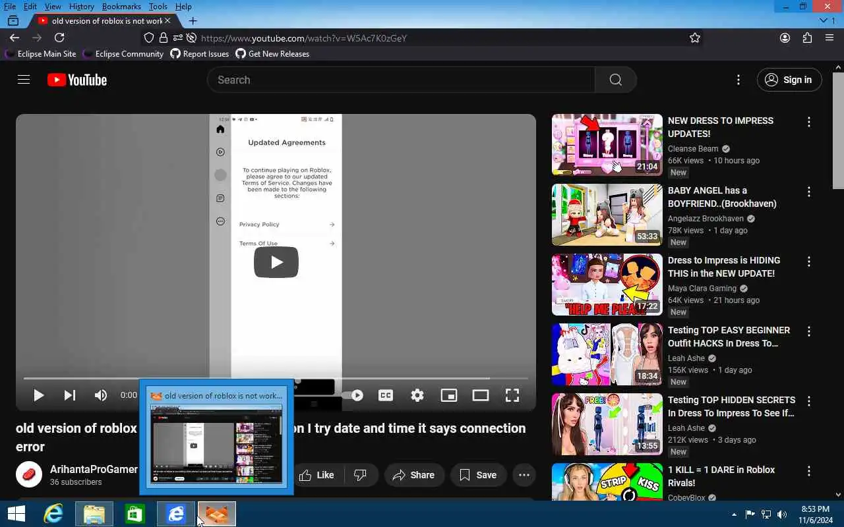This screenshot has height=527, width=844.
Task: Share the video
Action: pos(413,475)
